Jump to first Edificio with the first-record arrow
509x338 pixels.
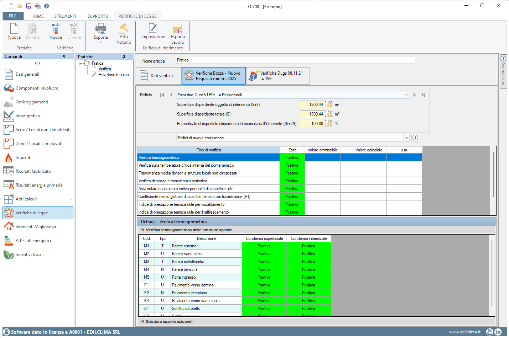(x=162, y=95)
